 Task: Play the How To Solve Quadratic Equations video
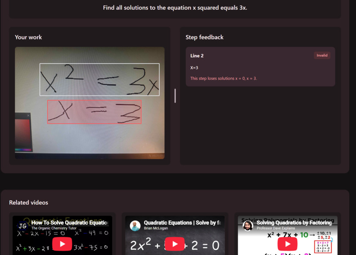[62, 244]
